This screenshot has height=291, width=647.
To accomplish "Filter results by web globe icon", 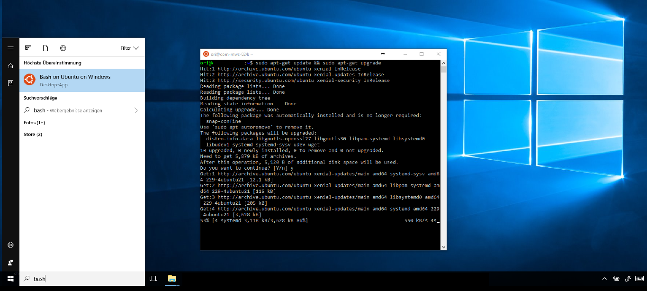I will [63, 48].
